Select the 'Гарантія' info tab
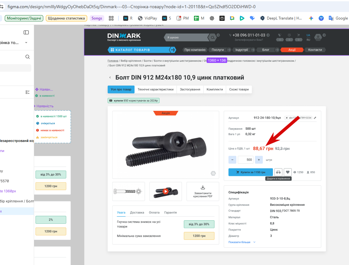 click(171, 212)
